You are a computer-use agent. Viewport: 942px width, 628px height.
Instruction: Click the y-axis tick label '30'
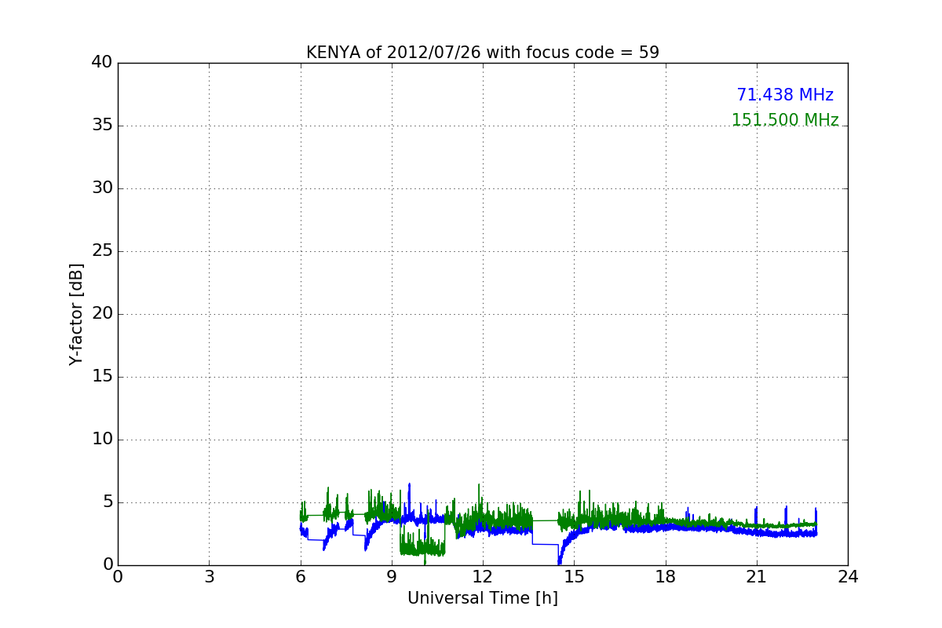pyautogui.click(x=102, y=188)
